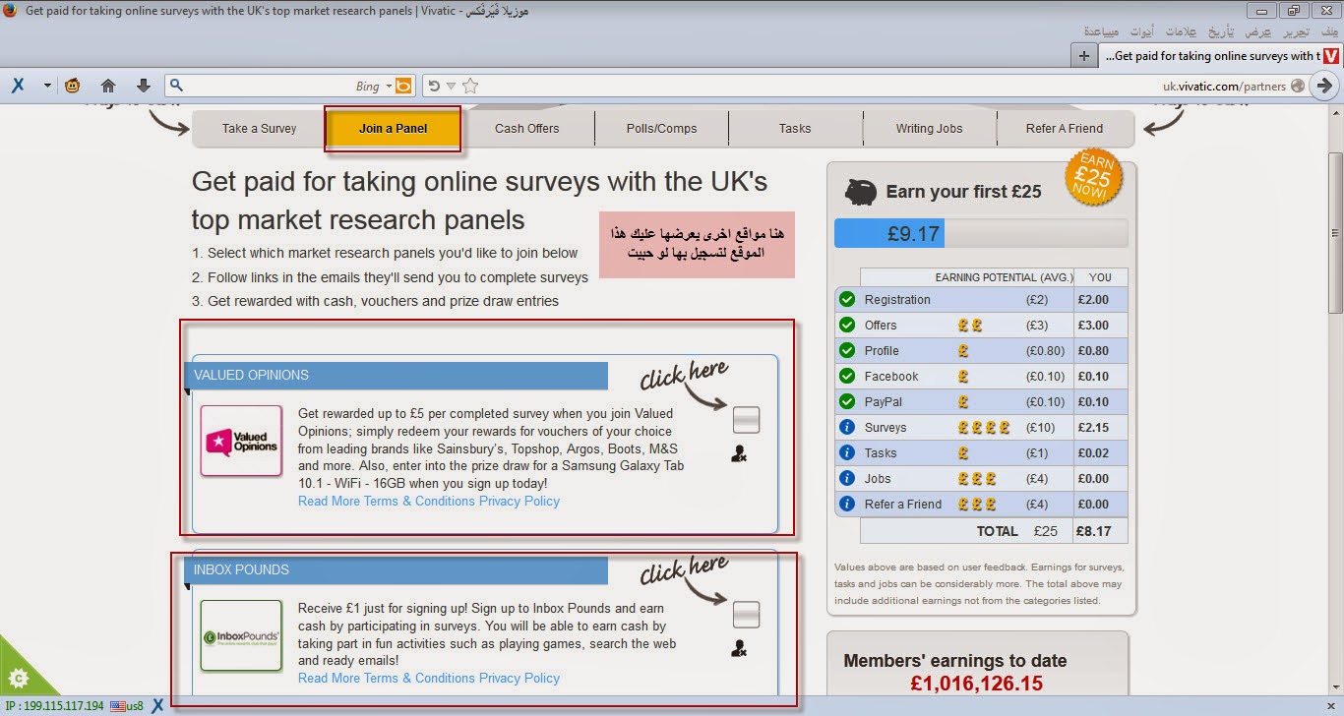The width and height of the screenshot is (1344, 716).
Task: Click the orange Earn £25 Now badge
Action: point(1093,178)
